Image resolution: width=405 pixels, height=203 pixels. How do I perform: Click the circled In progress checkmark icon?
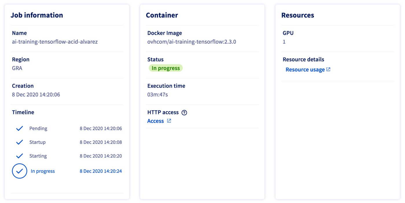[19, 171]
